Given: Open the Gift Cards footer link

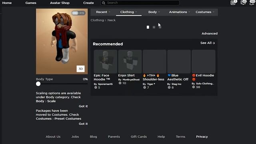Looking at the screenshot, I should (139, 137).
